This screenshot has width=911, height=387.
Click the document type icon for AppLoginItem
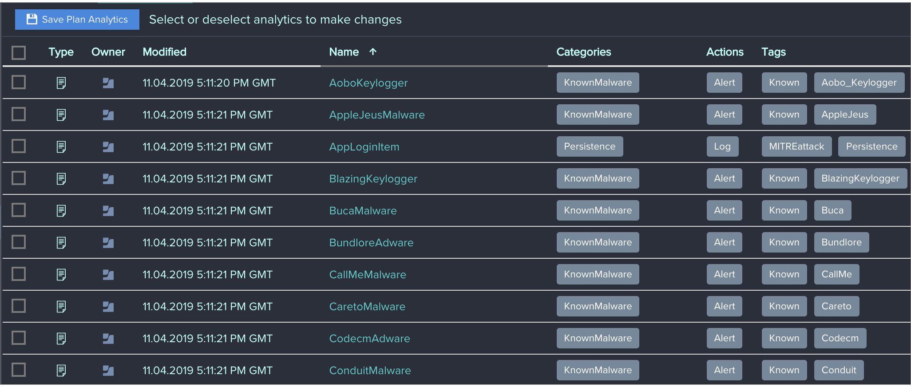[61, 147]
